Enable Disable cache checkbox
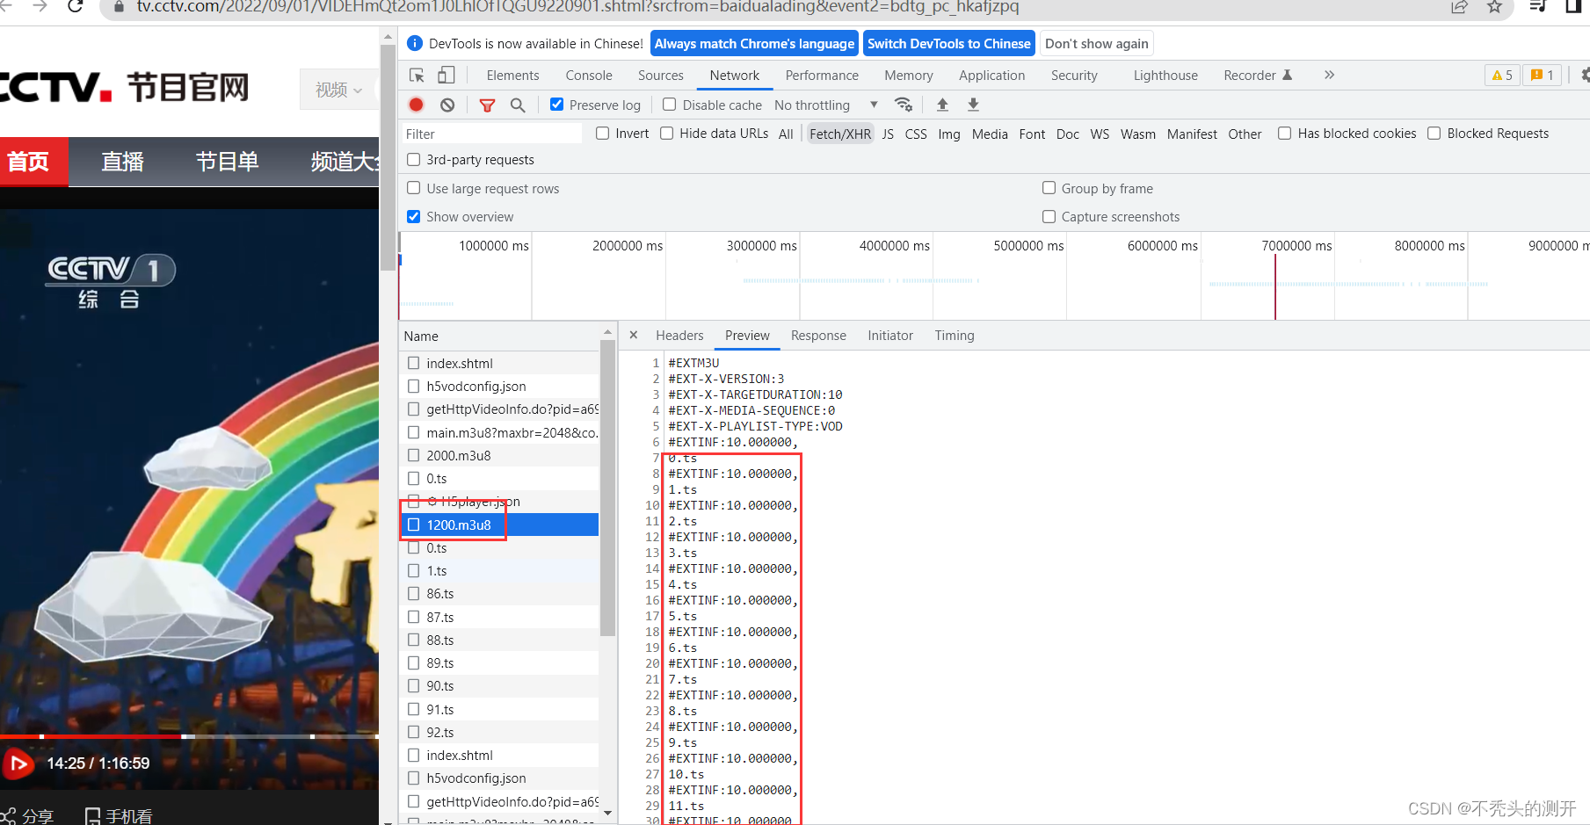Image resolution: width=1590 pixels, height=825 pixels. point(669,105)
